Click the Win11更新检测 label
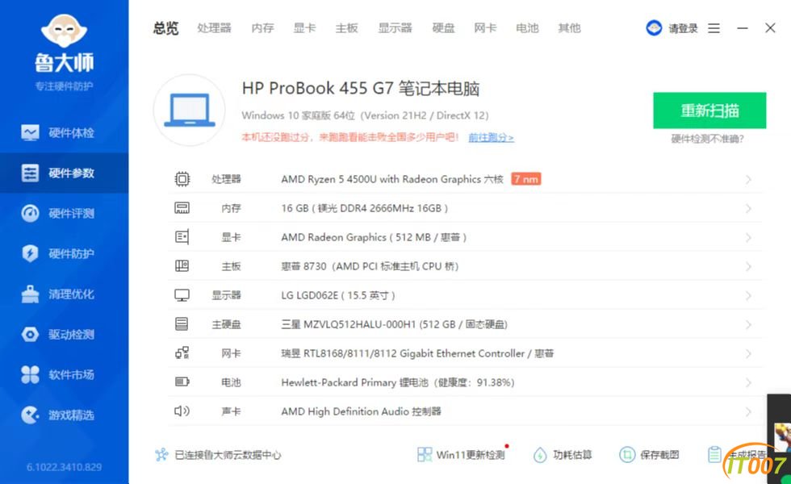The image size is (791, 484). click(470, 455)
